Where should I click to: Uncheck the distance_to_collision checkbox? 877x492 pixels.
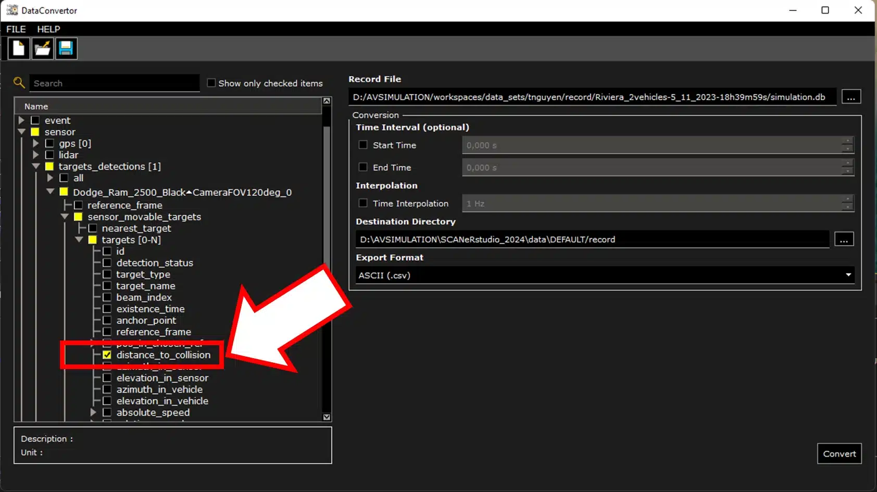107,355
